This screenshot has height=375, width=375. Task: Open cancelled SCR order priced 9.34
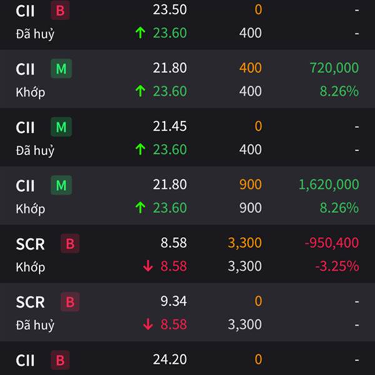click(187, 312)
